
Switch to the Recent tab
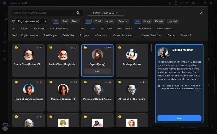pyautogui.click(x=25, y=29)
